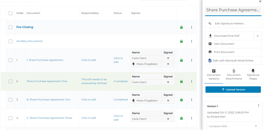Click lock icon for B. Share Purchase Agreement Two

pyautogui.click(x=181, y=100)
